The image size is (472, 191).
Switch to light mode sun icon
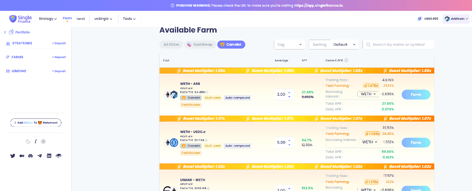[x=43, y=141]
